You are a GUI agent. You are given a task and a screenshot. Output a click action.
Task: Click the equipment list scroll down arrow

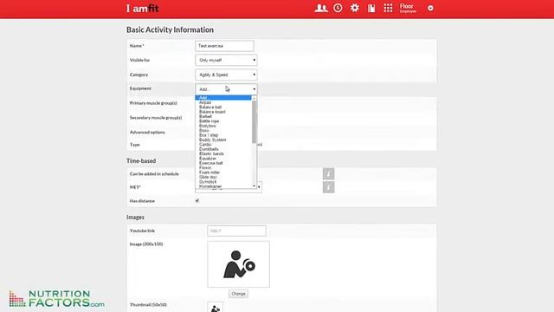[254, 185]
